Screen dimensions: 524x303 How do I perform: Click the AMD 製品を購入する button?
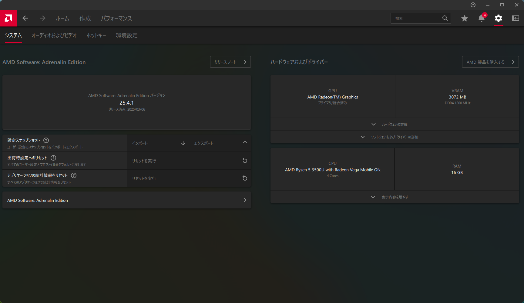click(490, 62)
